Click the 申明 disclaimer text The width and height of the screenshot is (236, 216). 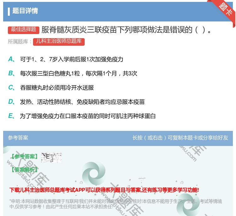[115, 204]
